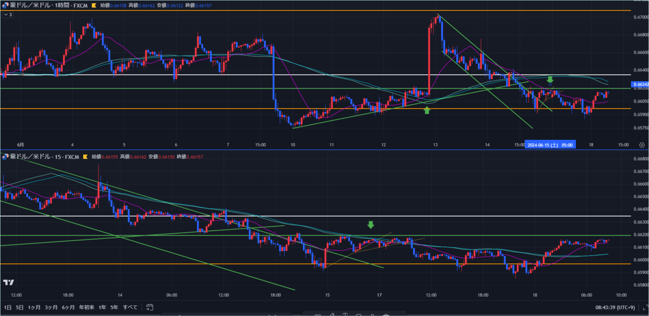
Task: Select the 1日 date range
Action: coord(7,307)
